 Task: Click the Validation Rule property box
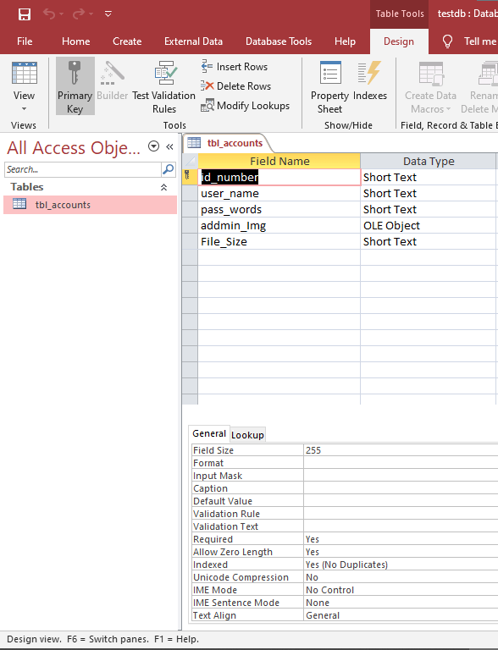point(401,514)
